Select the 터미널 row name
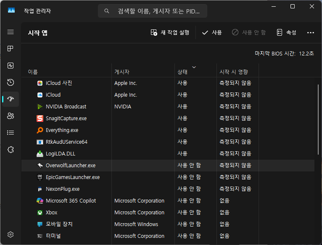 [x=53, y=236]
